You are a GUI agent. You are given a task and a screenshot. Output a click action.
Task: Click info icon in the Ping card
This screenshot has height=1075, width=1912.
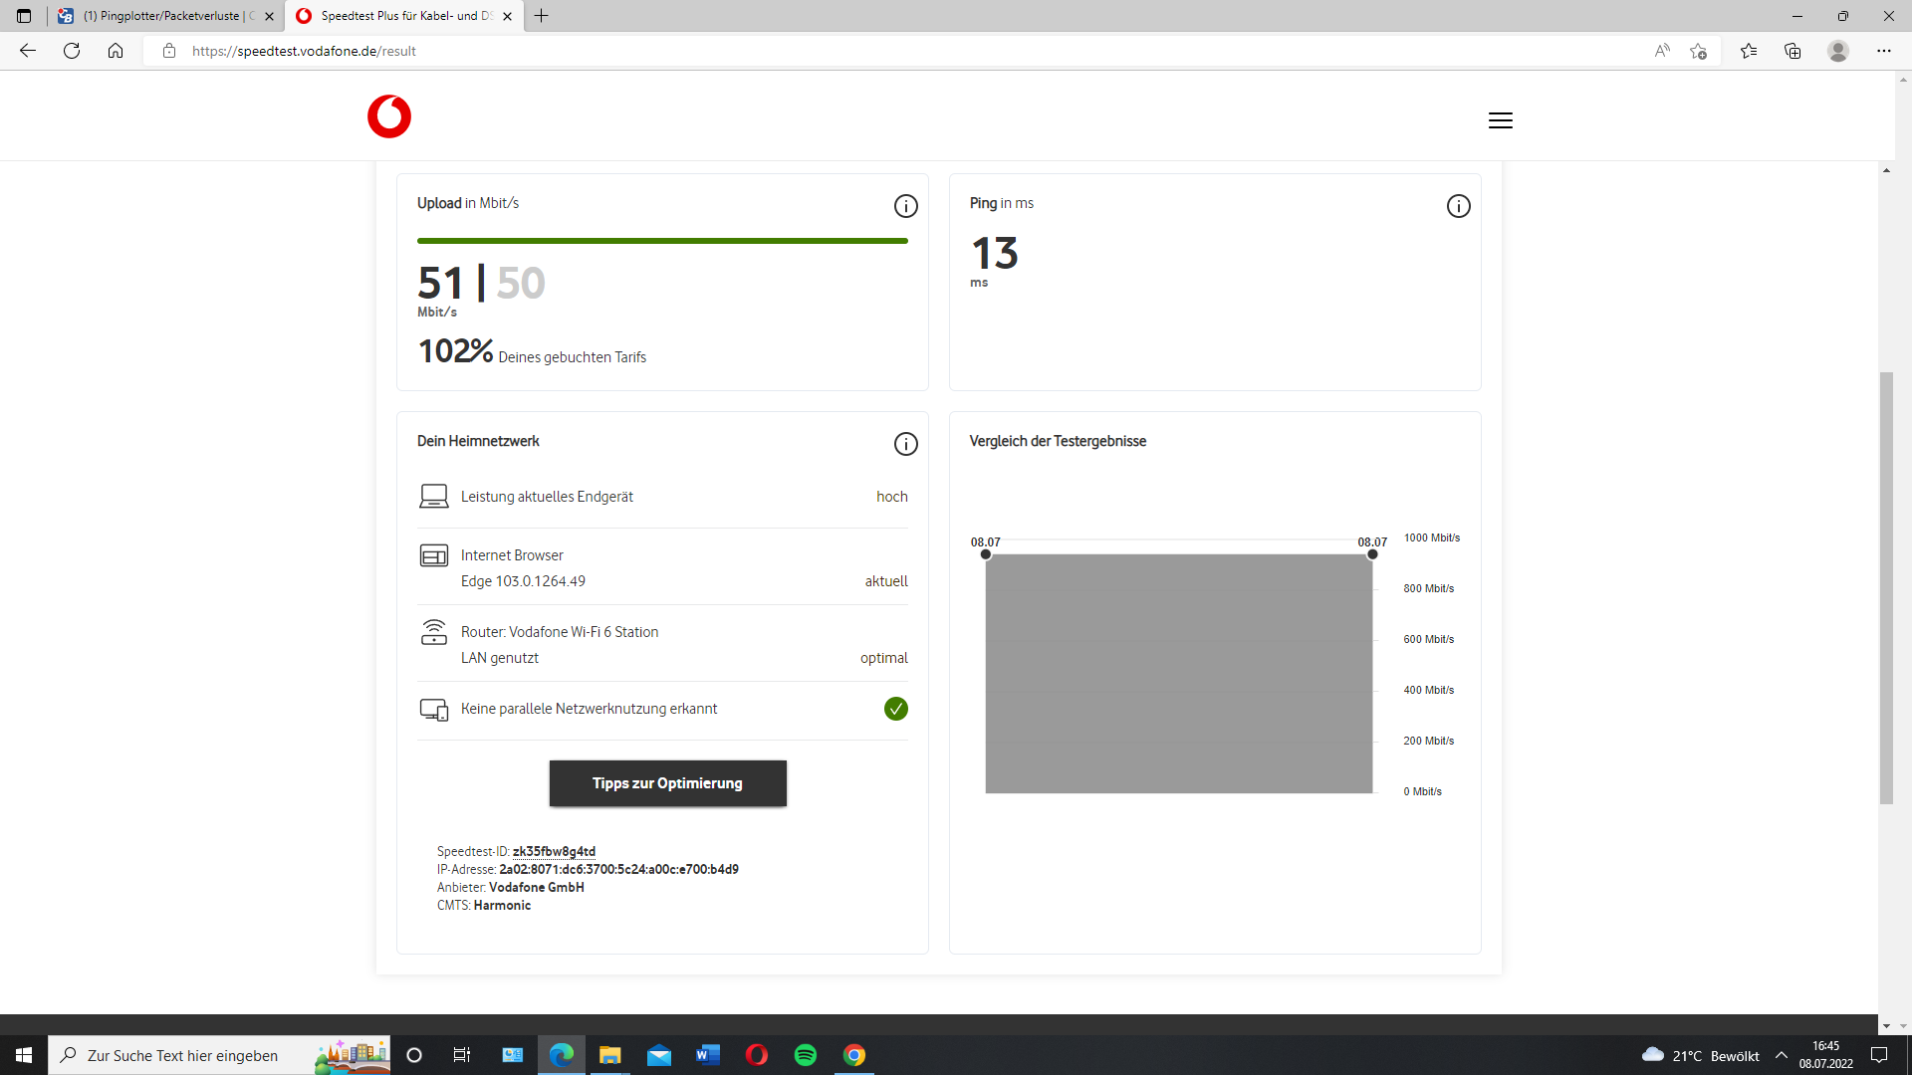(1458, 206)
